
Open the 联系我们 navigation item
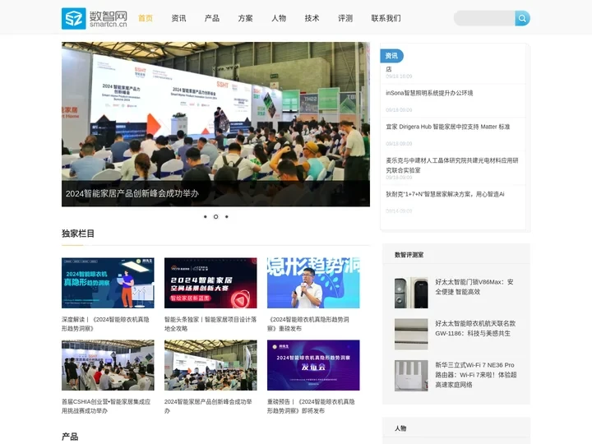pos(386,18)
